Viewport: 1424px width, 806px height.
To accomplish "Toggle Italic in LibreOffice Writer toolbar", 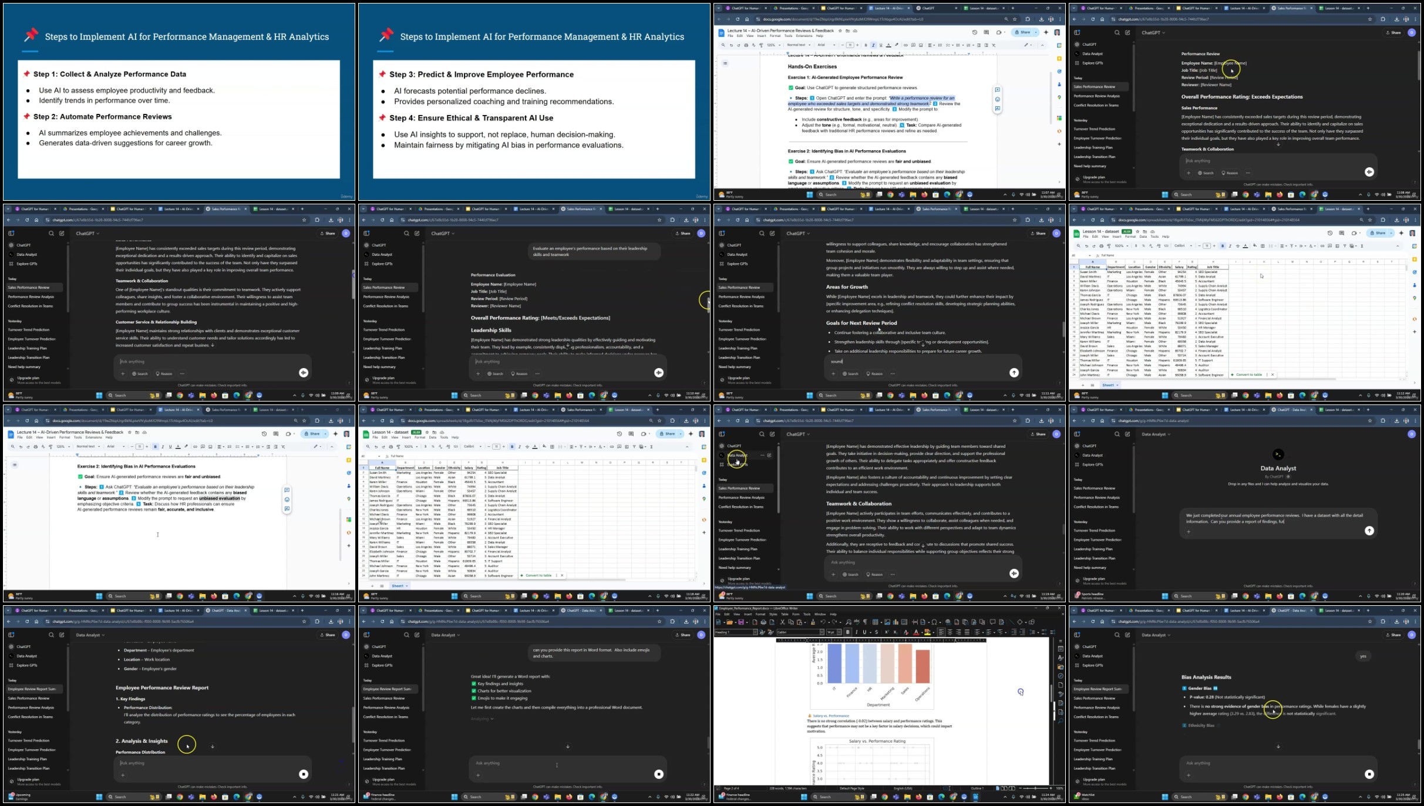I will pyautogui.click(x=857, y=632).
